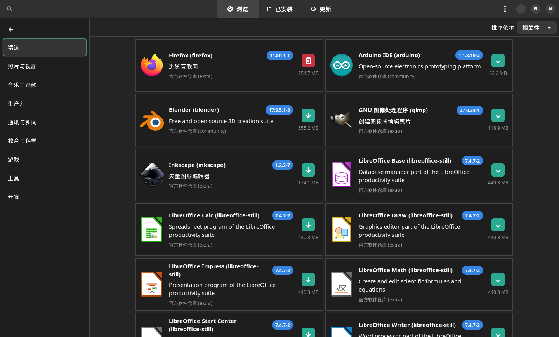559x337 pixels.
Task: Remove Firefox with the trash button
Action: click(x=308, y=61)
